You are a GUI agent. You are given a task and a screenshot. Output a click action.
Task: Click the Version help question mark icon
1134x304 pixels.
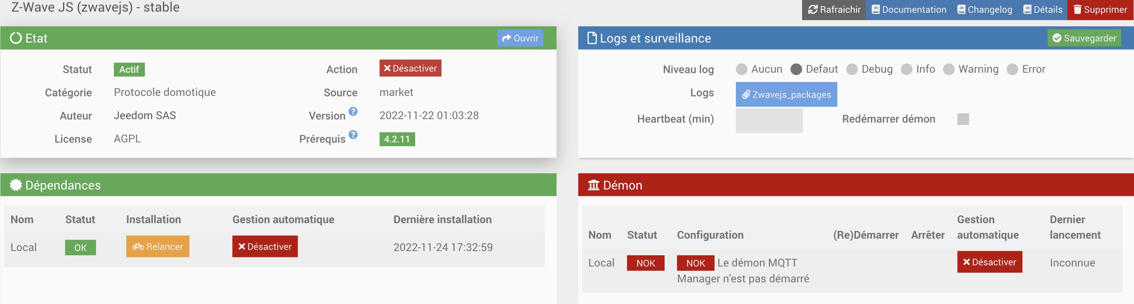[x=353, y=112]
